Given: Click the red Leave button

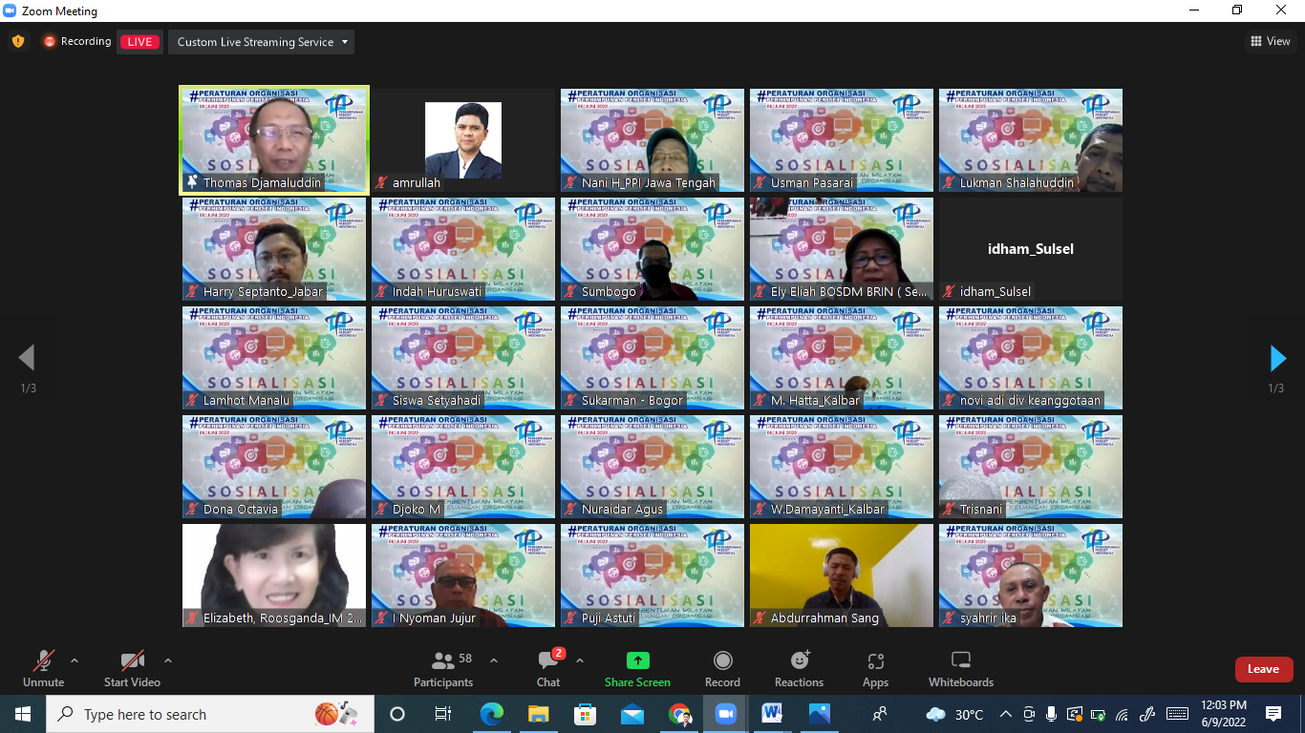Looking at the screenshot, I should (1263, 669).
